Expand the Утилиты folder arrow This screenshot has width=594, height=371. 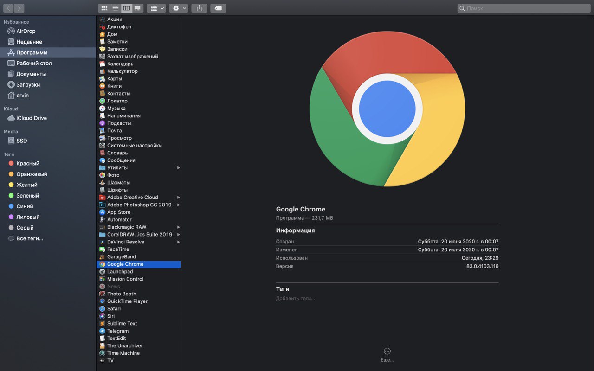click(x=178, y=167)
